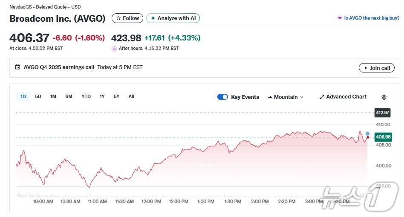Expand the Mountain chart type dropdown
Screen dimensions: 404x217
pyautogui.click(x=286, y=97)
